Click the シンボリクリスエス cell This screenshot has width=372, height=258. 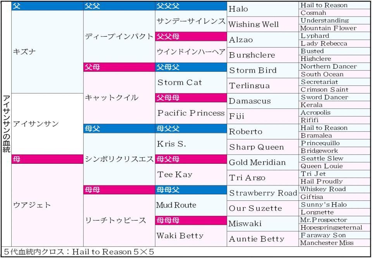pos(119,159)
